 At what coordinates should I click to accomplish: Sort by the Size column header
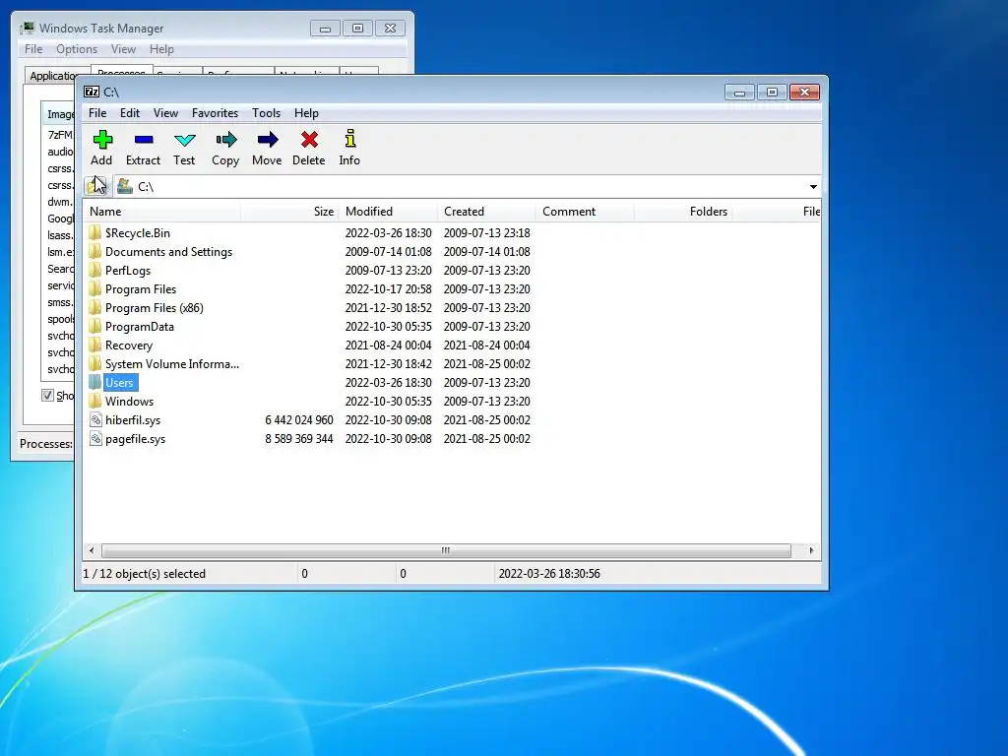pos(290,212)
